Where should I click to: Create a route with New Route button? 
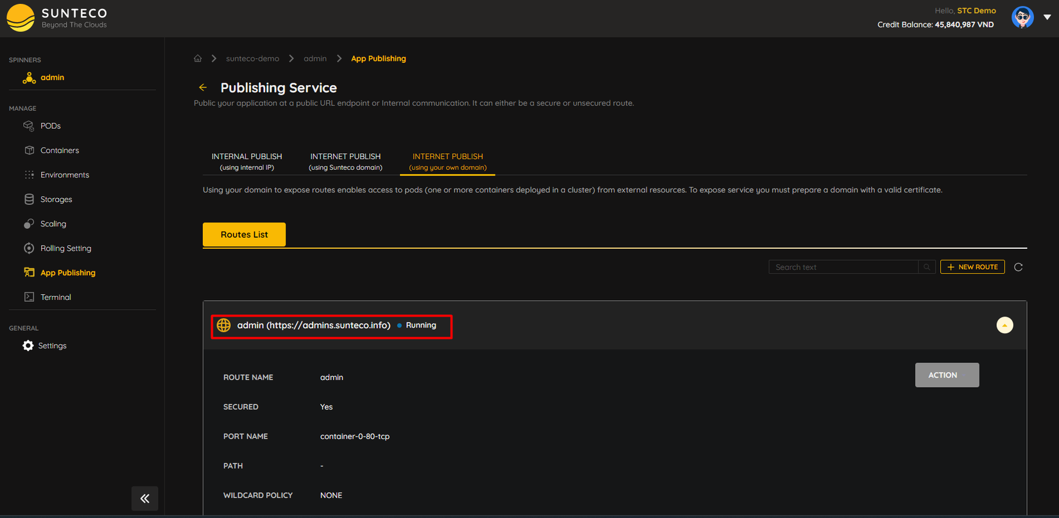pos(972,267)
